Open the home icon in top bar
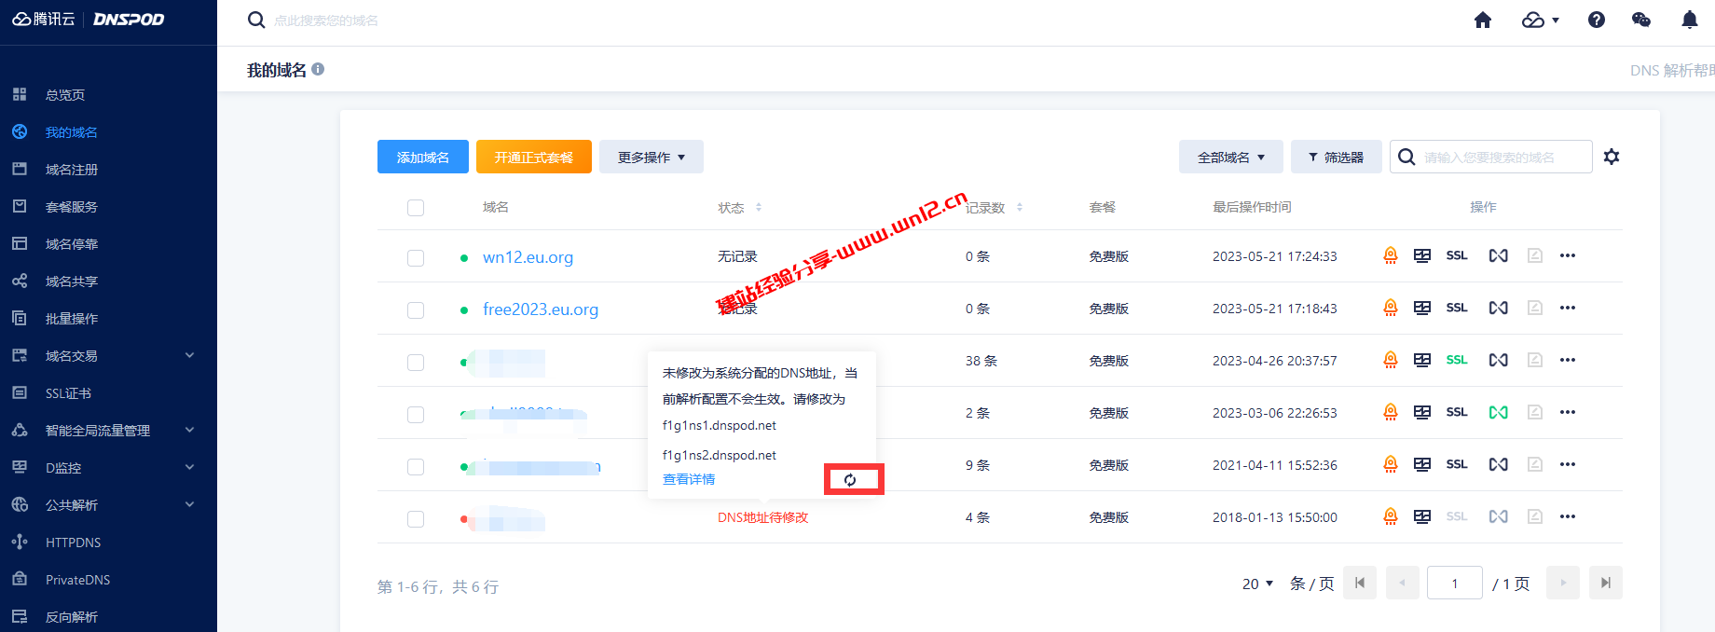The height and width of the screenshot is (632, 1715). [x=1483, y=20]
